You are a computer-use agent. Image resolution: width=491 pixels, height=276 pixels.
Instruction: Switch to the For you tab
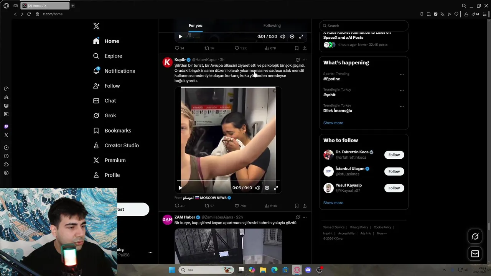pyautogui.click(x=195, y=25)
